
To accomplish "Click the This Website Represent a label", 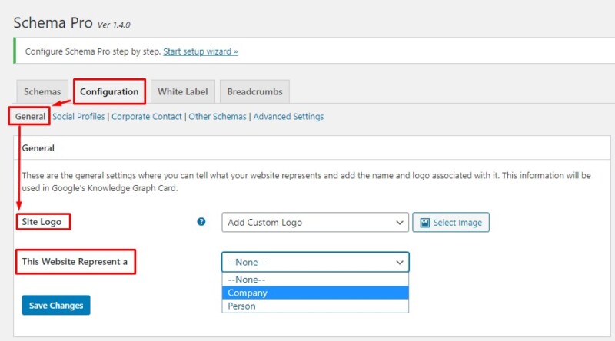I will tap(75, 262).
